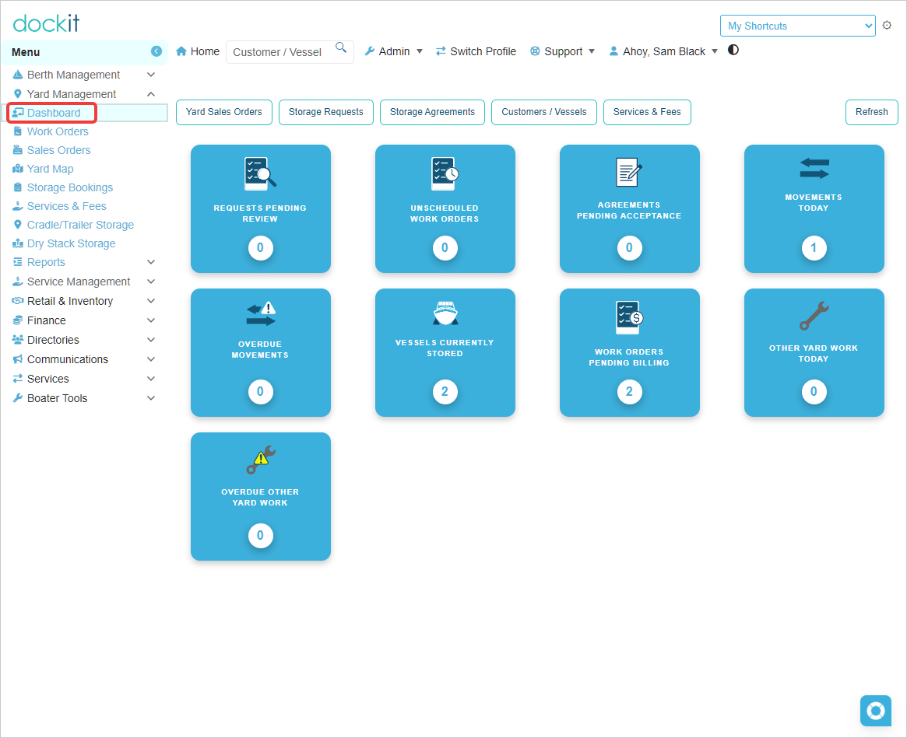The width and height of the screenshot is (907, 738).
Task: Click the Storage Agreements button
Action: pyautogui.click(x=432, y=112)
